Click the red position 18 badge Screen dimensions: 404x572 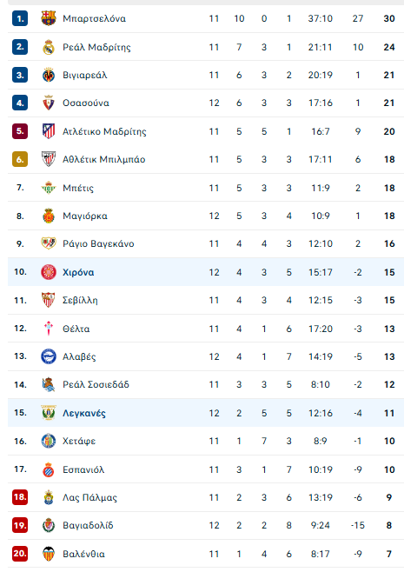tap(20, 497)
